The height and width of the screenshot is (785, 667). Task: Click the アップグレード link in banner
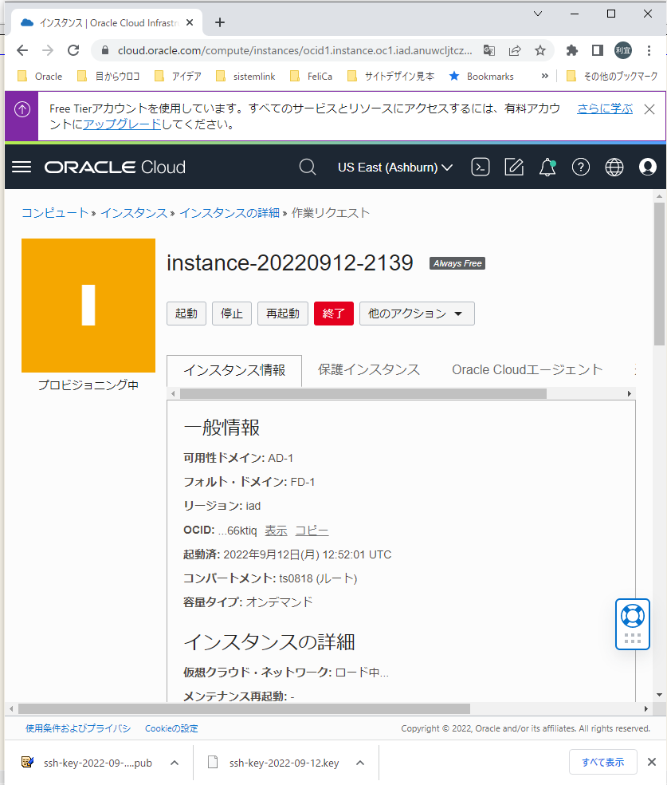click(x=122, y=124)
